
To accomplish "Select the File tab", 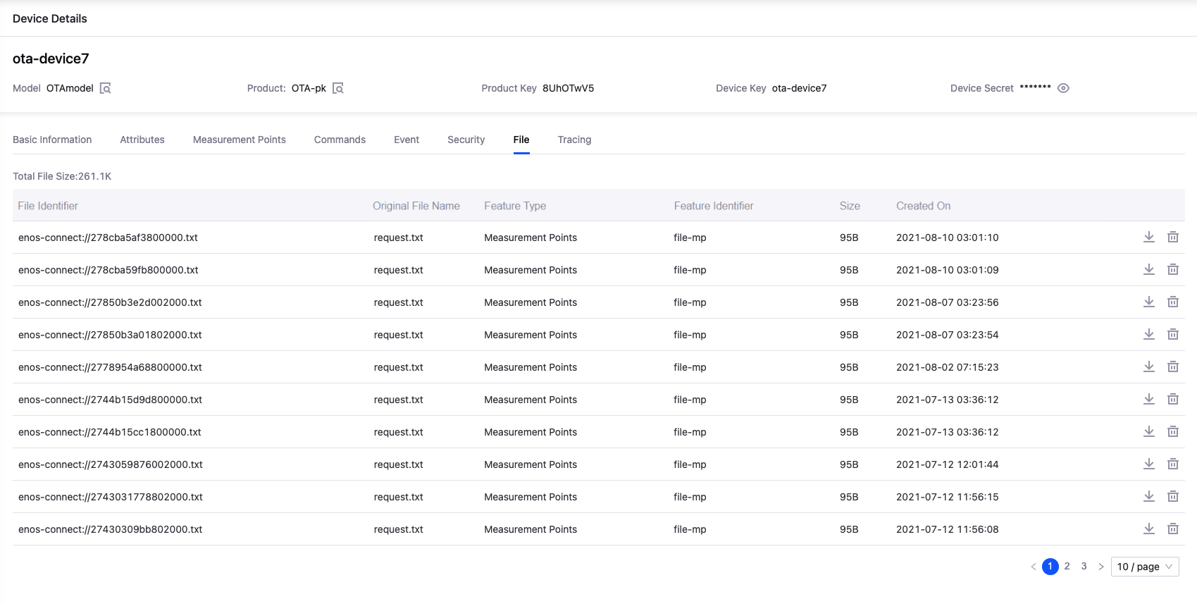I will point(521,140).
